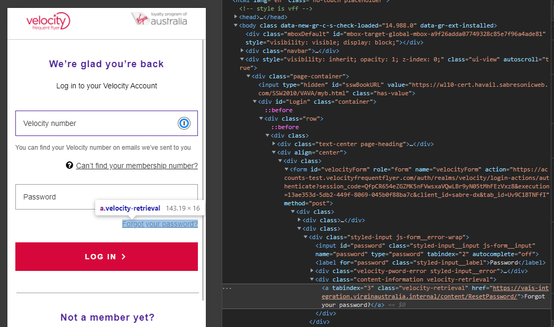Expand the velocity-pword-error div node
Image resolution: width=554 pixels, height=327 pixels.
[312, 270]
